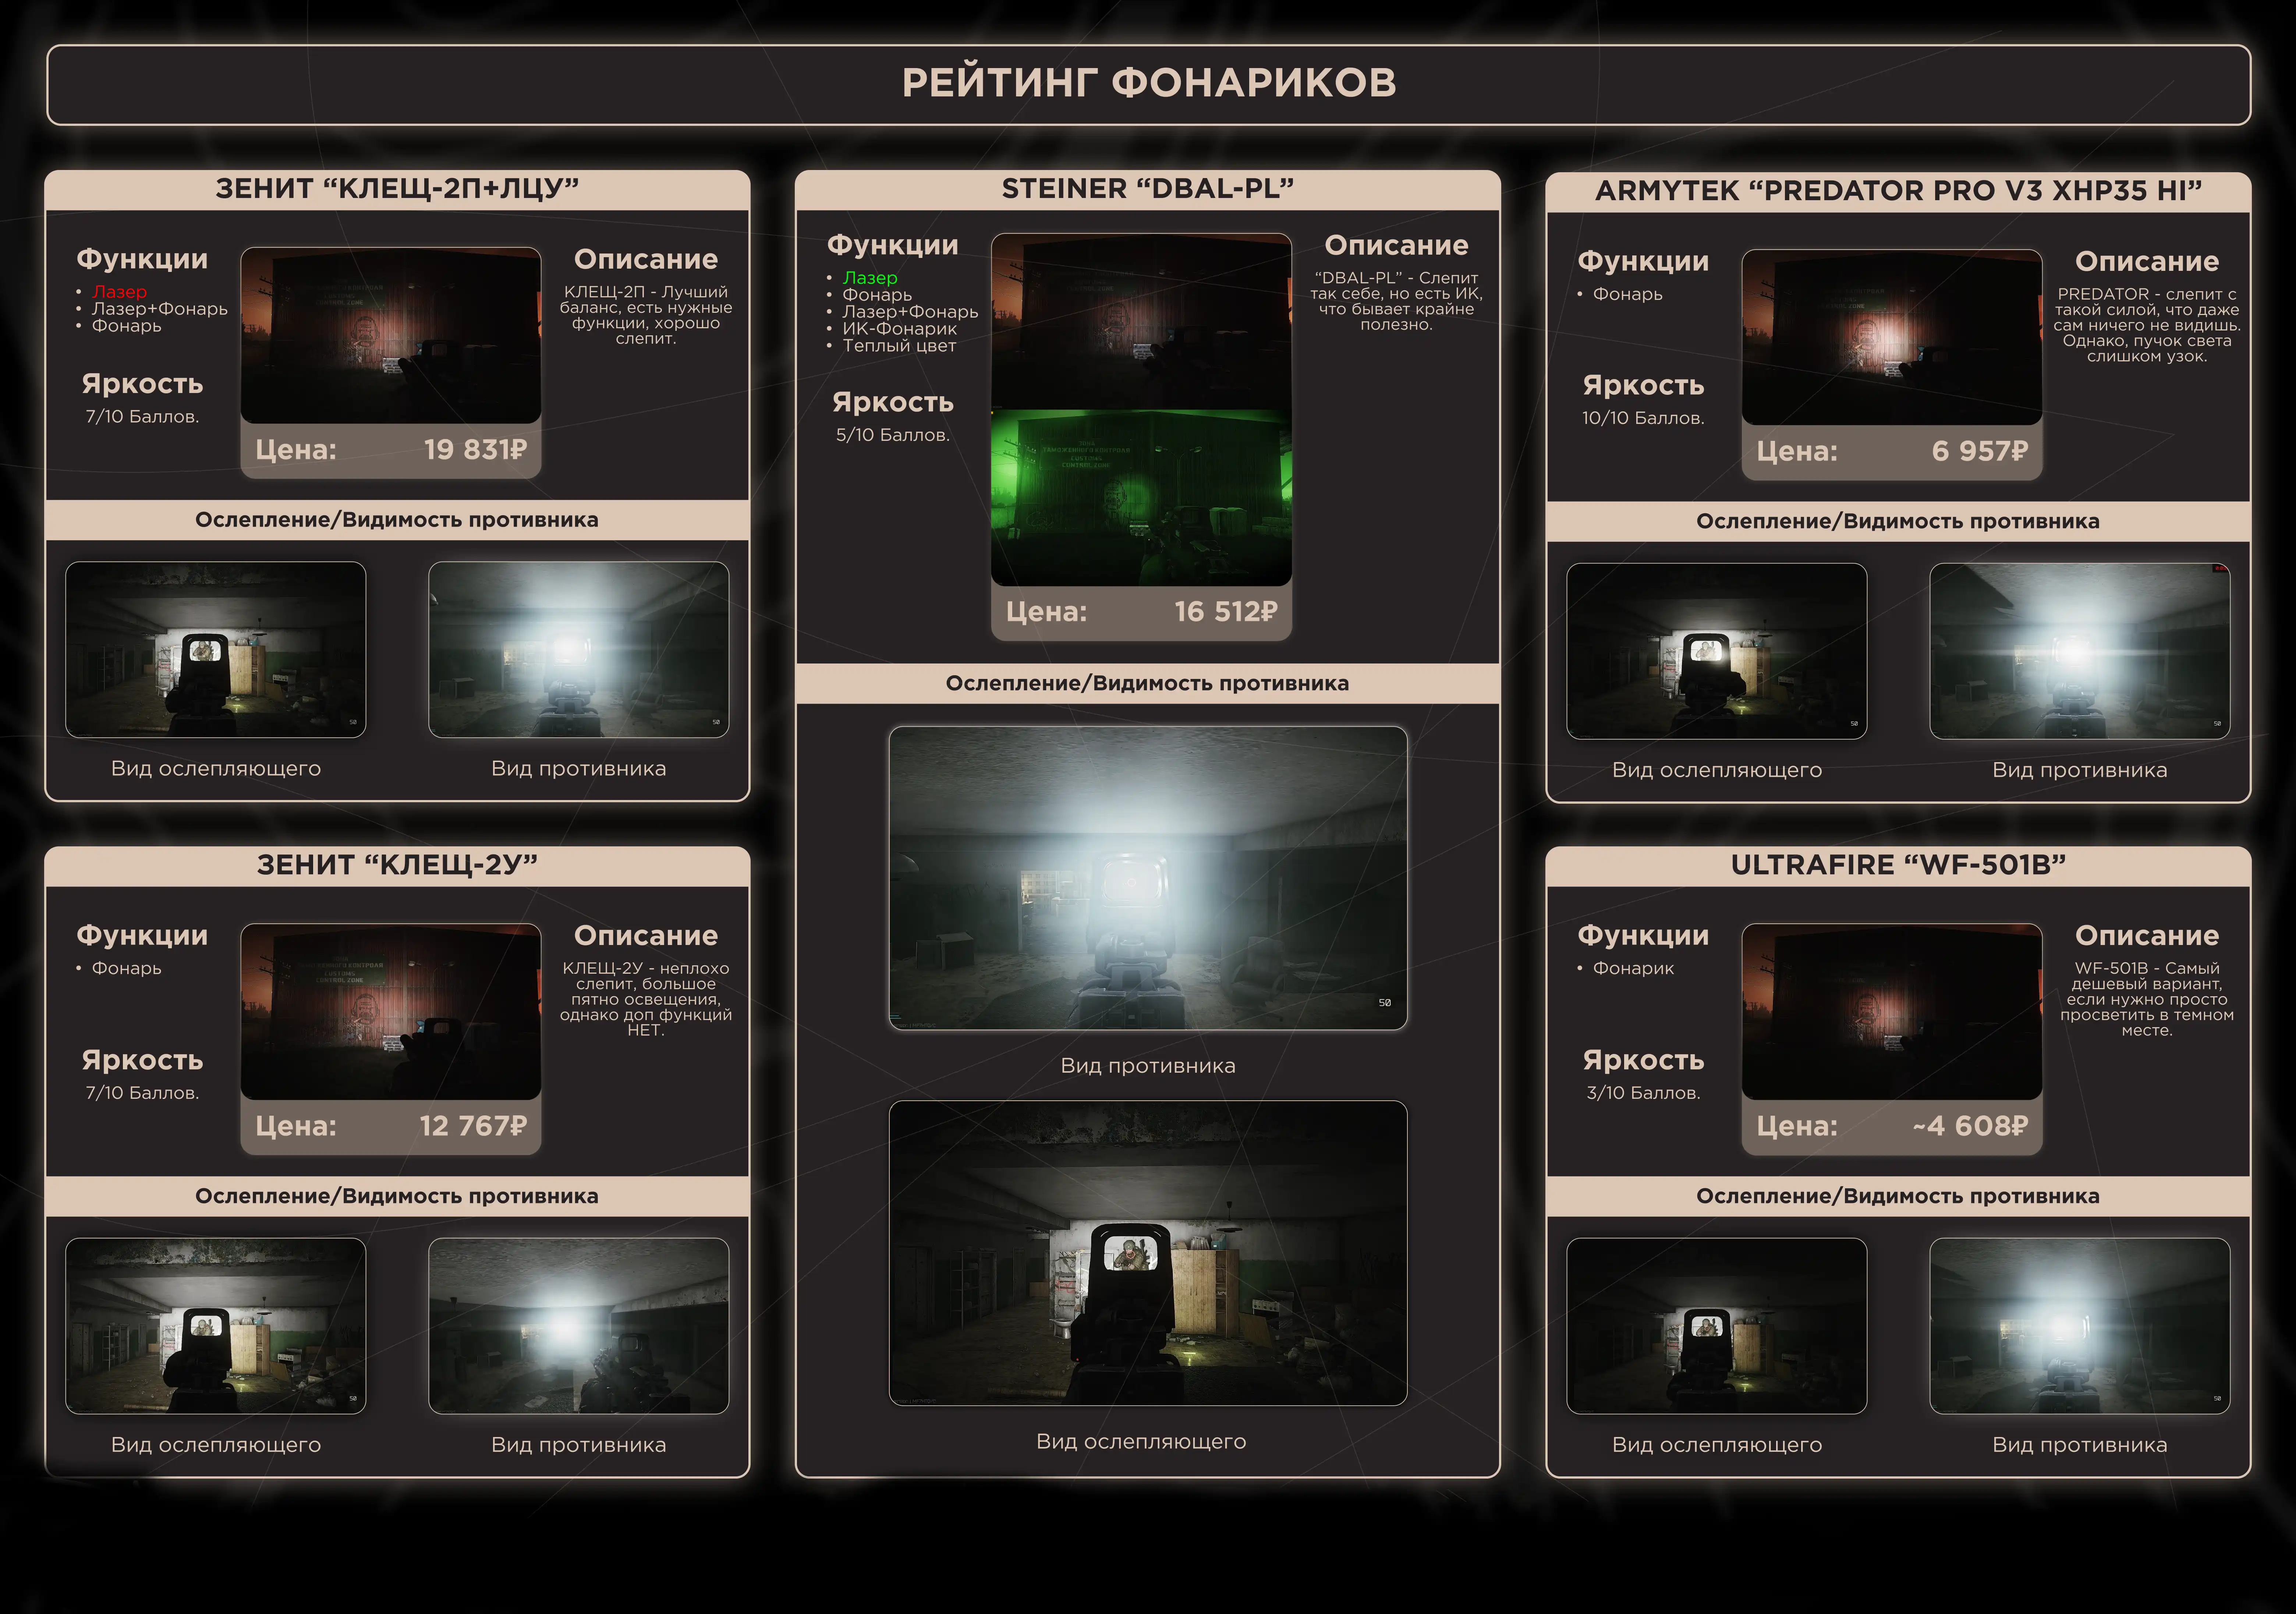Viewport: 2296px width, 1614px height.
Task: Click "Ослепление/Видимость противника" bar in WF-501B card
Action: click(x=1898, y=1197)
